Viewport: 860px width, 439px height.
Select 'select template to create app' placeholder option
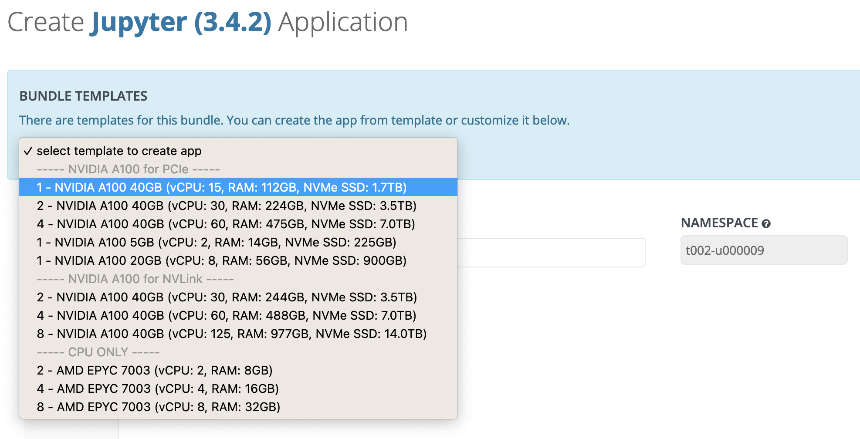tap(238, 151)
